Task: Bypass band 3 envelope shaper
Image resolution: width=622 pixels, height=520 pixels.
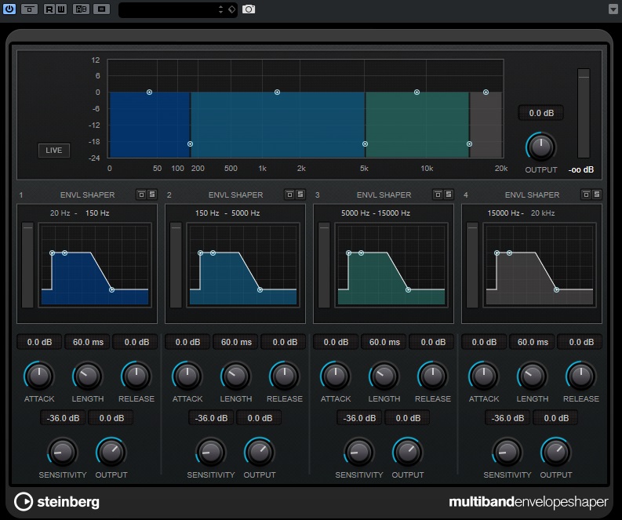Action: [438, 195]
